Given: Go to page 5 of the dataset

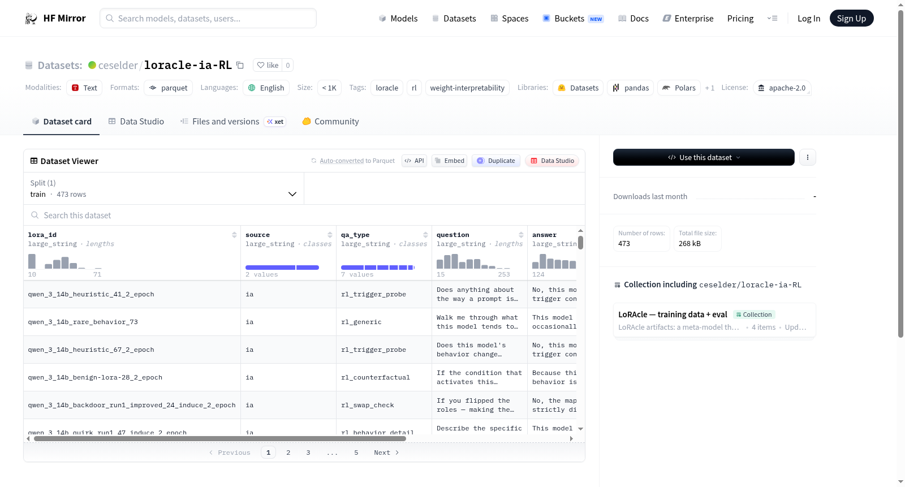Looking at the screenshot, I should (x=356, y=452).
